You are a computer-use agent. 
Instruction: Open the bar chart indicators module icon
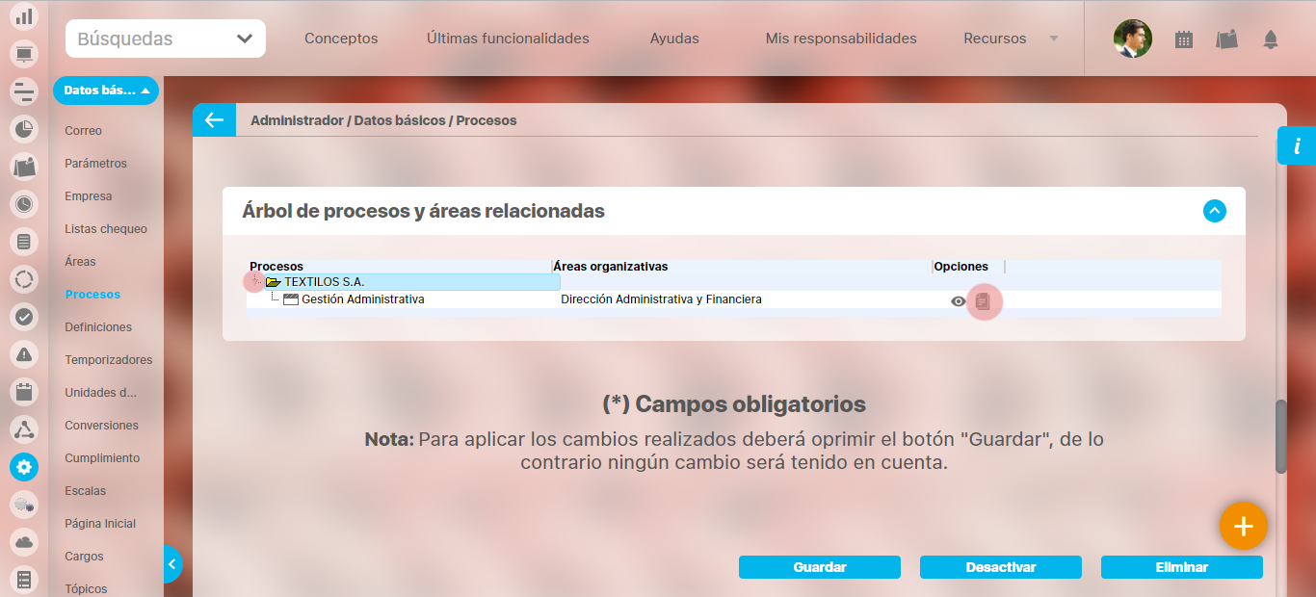24,16
